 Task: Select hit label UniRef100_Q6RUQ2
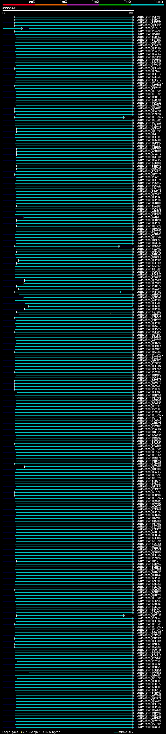click(149, 48)
